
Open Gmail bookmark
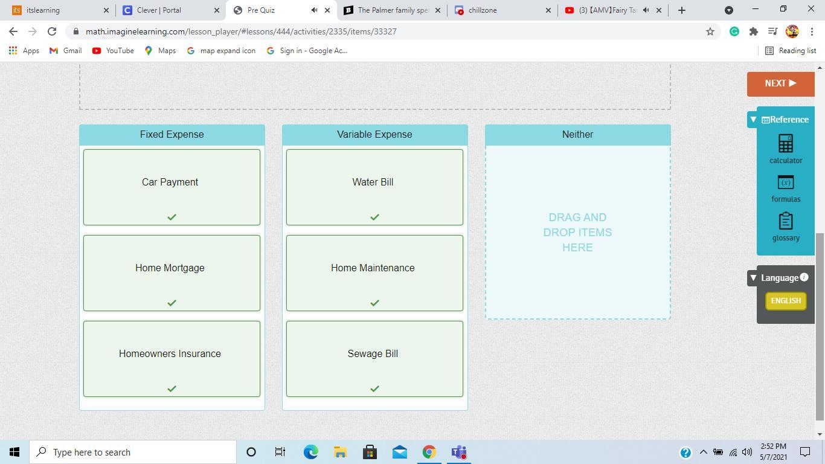[65, 51]
